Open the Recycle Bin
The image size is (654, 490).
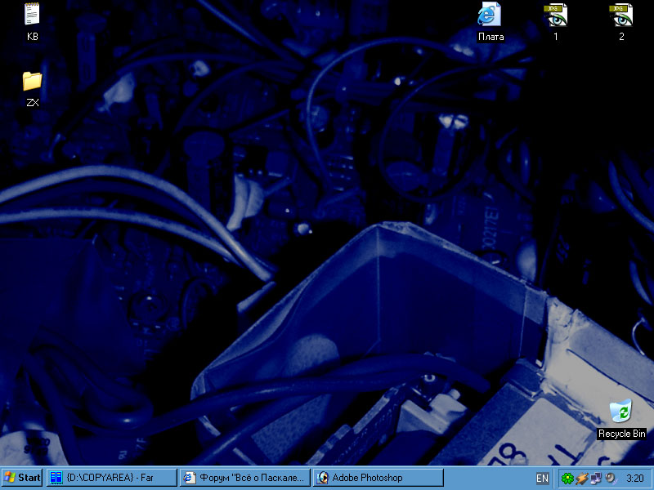(x=621, y=411)
